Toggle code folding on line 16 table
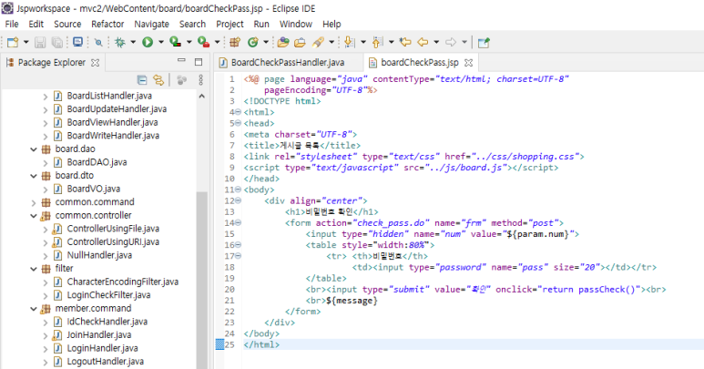The width and height of the screenshot is (704, 369). [238, 245]
